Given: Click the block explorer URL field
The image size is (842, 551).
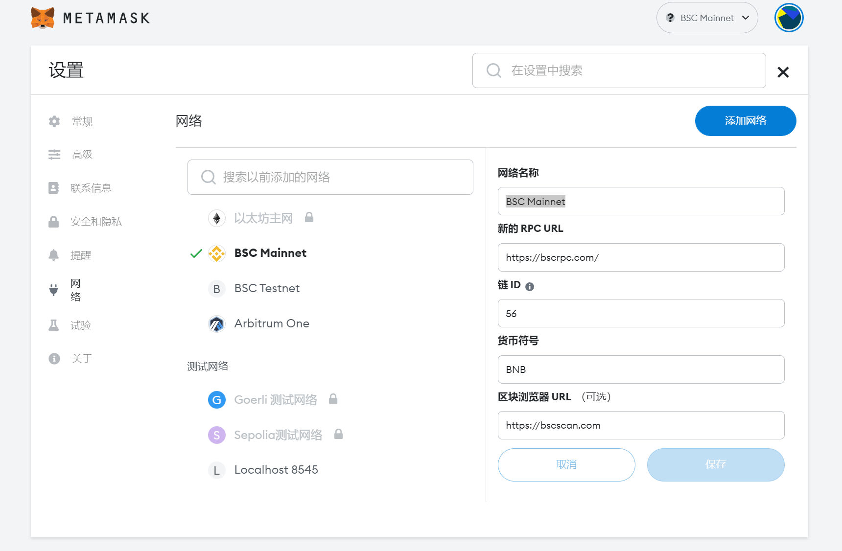Looking at the screenshot, I should tap(641, 425).
